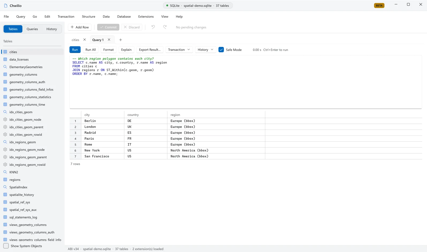The height and width of the screenshot is (252, 427).
Task: Open the File menu
Action: pyautogui.click(x=6, y=17)
